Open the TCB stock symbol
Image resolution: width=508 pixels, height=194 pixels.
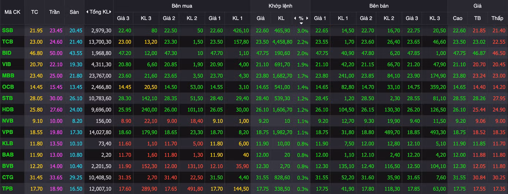click(7, 42)
